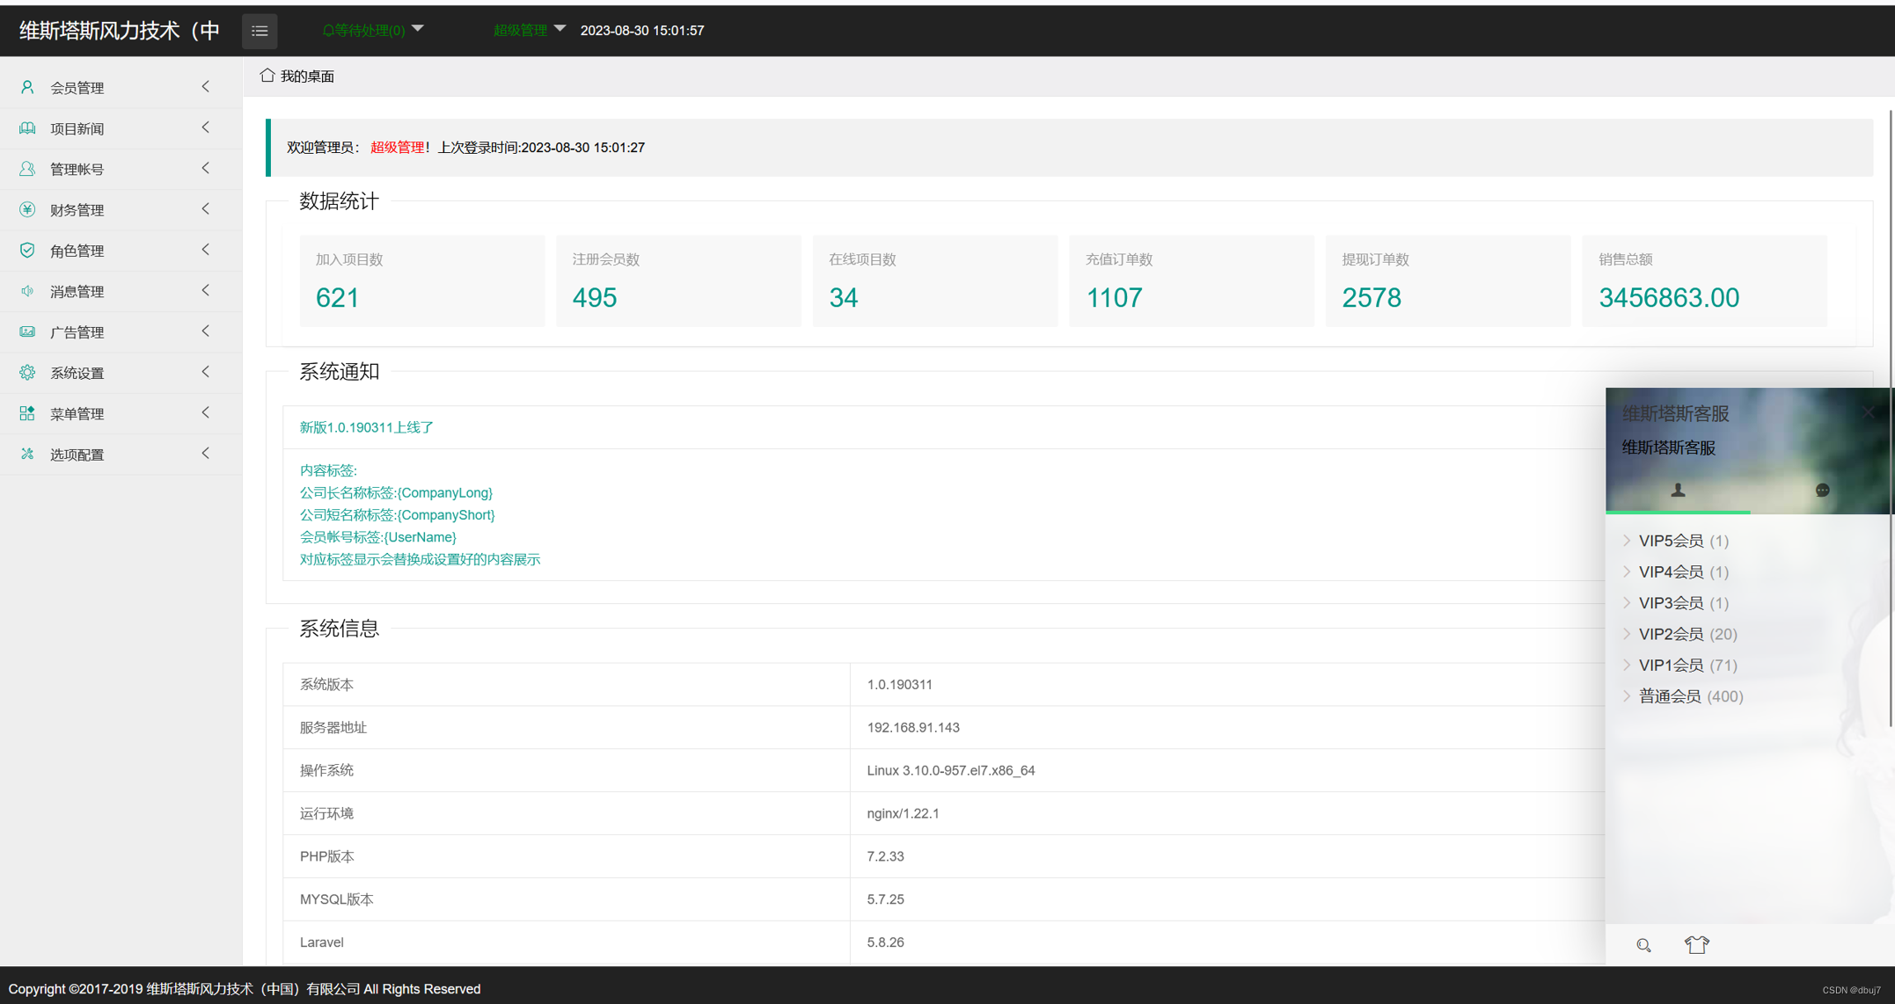
Task: Select the contacts person tab icon
Action: [x=1678, y=491]
